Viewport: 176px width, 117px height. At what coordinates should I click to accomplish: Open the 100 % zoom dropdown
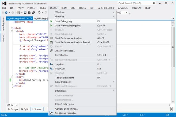16,105
